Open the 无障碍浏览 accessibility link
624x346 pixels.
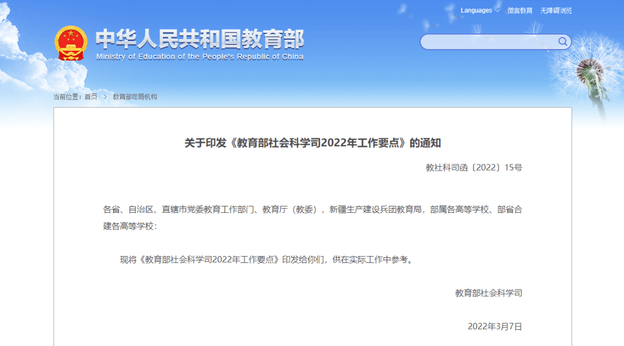(556, 11)
